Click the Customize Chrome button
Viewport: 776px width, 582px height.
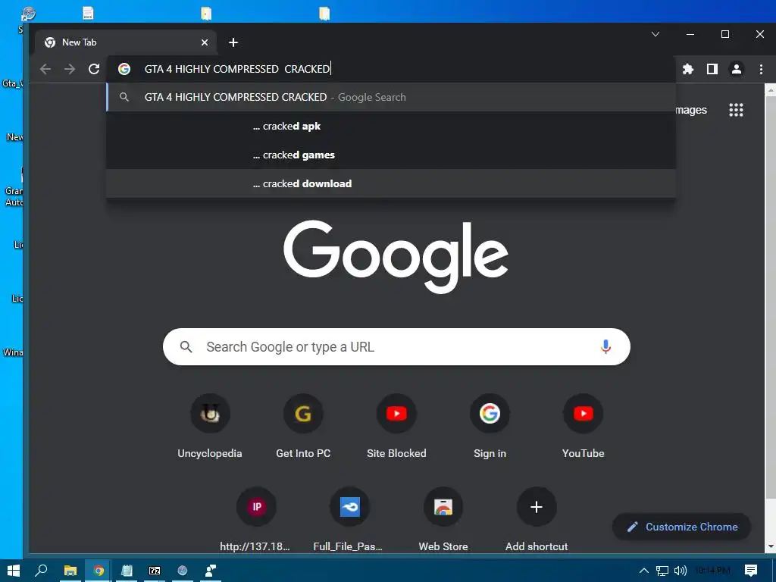[x=681, y=527]
